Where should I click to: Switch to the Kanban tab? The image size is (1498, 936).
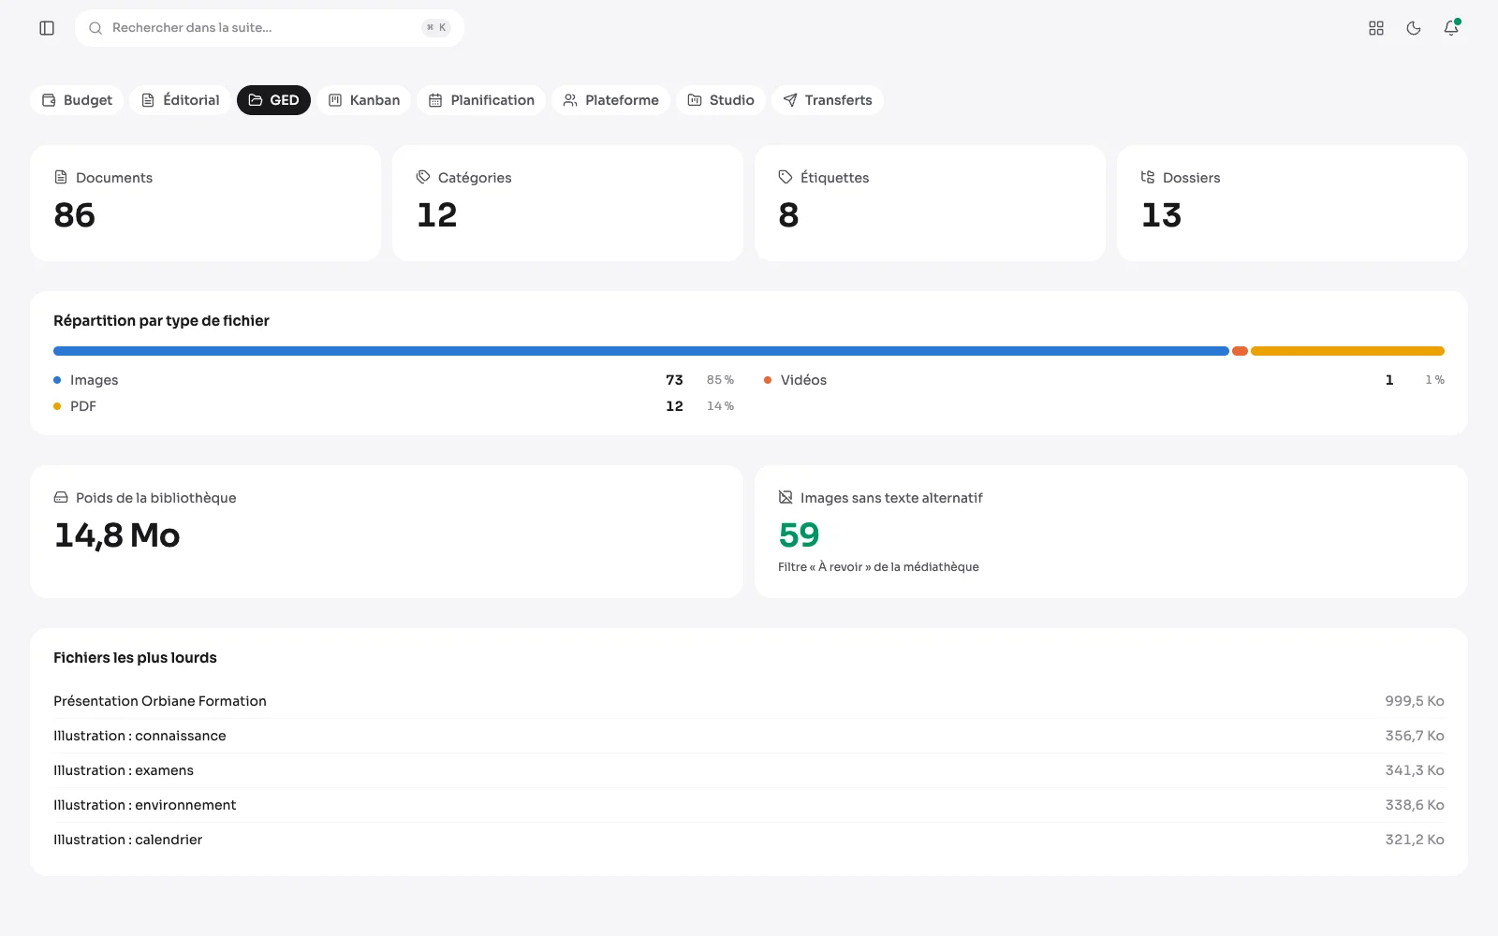(364, 100)
